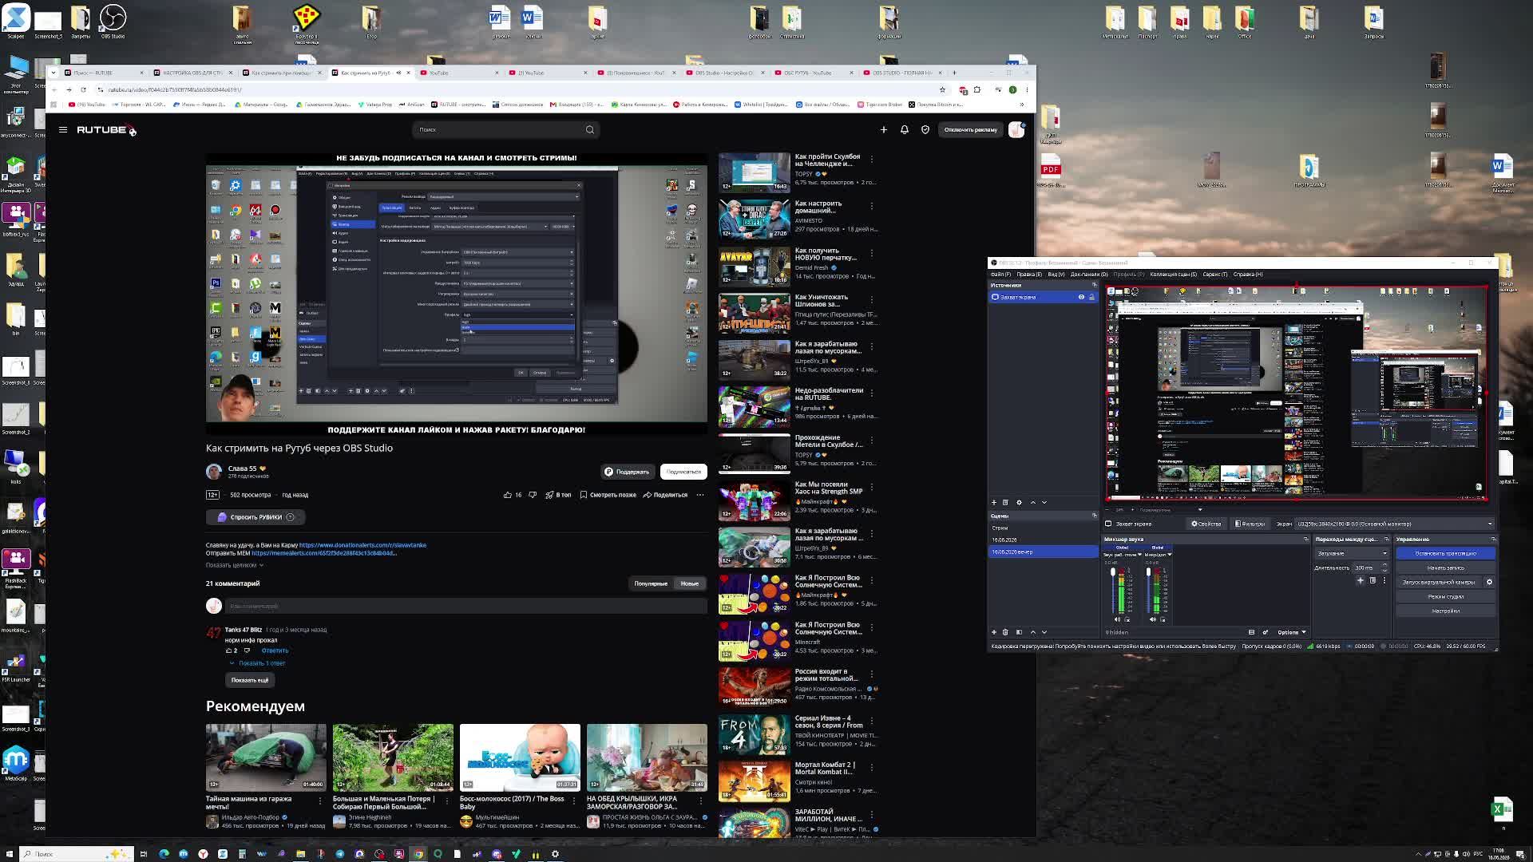Open the Rutube hamburger menu
The height and width of the screenshot is (862, 1533).
63,129
